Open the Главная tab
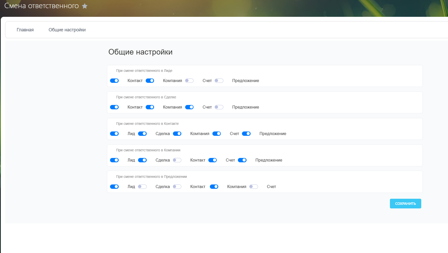Screen dimensions: 448x253 pos(25,30)
